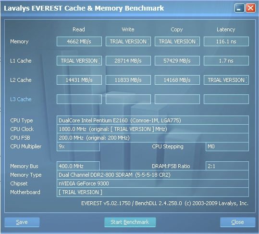Click the CPU Type field showing Pentium E2160
The image size is (259, 234).
[x=153, y=120]
